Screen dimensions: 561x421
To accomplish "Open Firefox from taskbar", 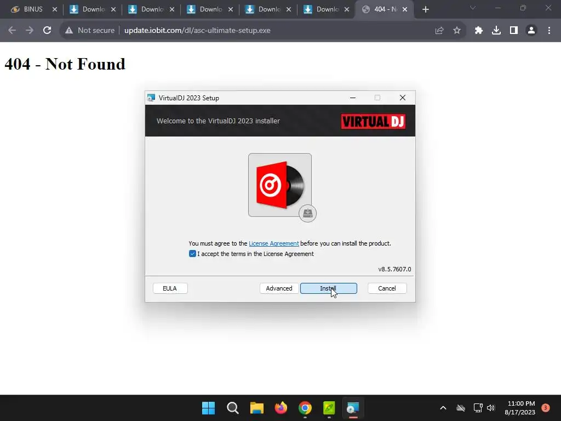I will coord(281,408).
